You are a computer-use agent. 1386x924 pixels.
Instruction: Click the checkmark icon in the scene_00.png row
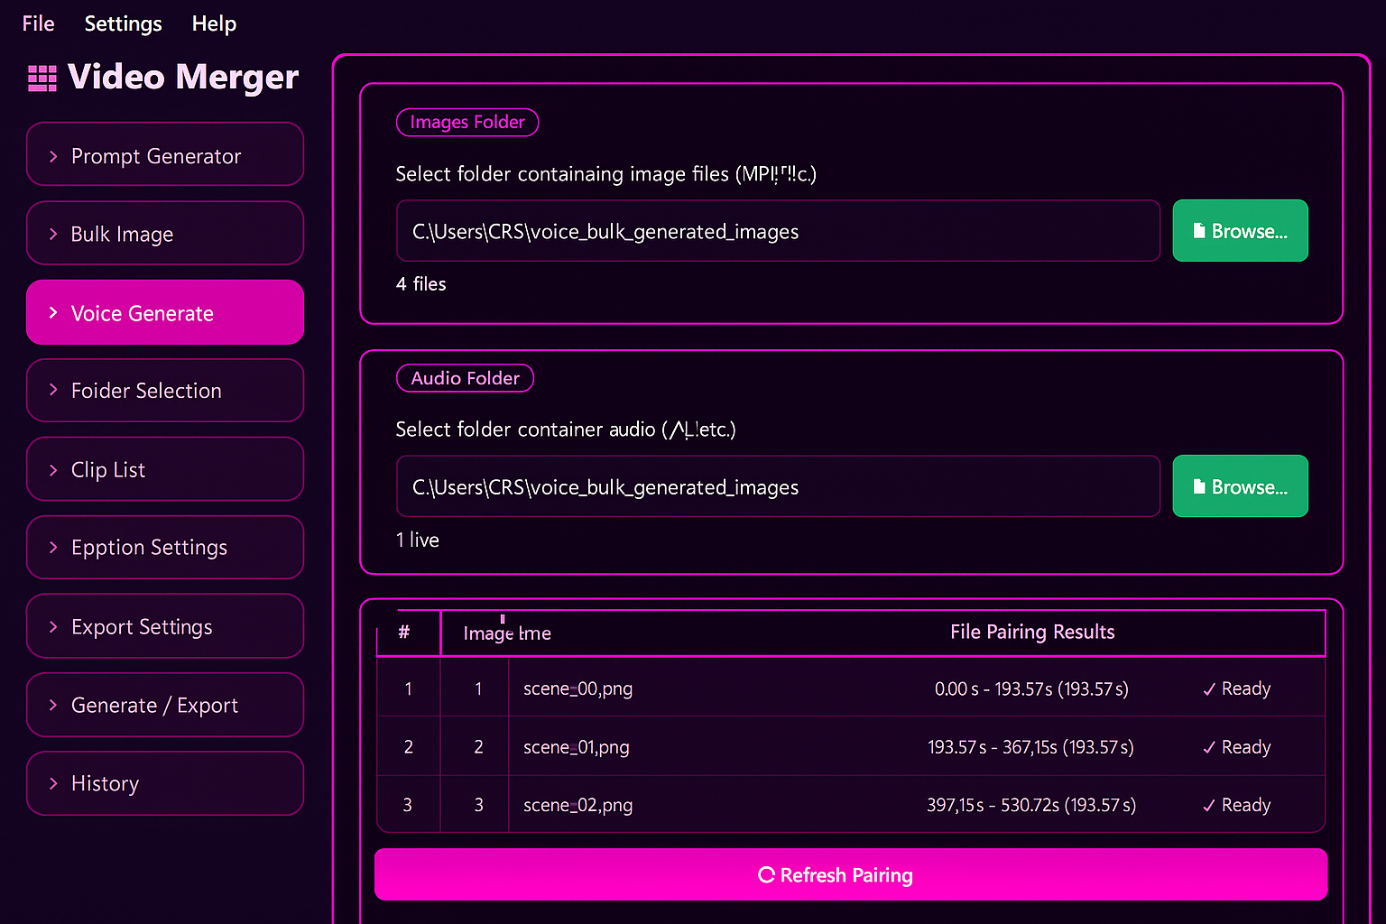[x=1209, y=689]
